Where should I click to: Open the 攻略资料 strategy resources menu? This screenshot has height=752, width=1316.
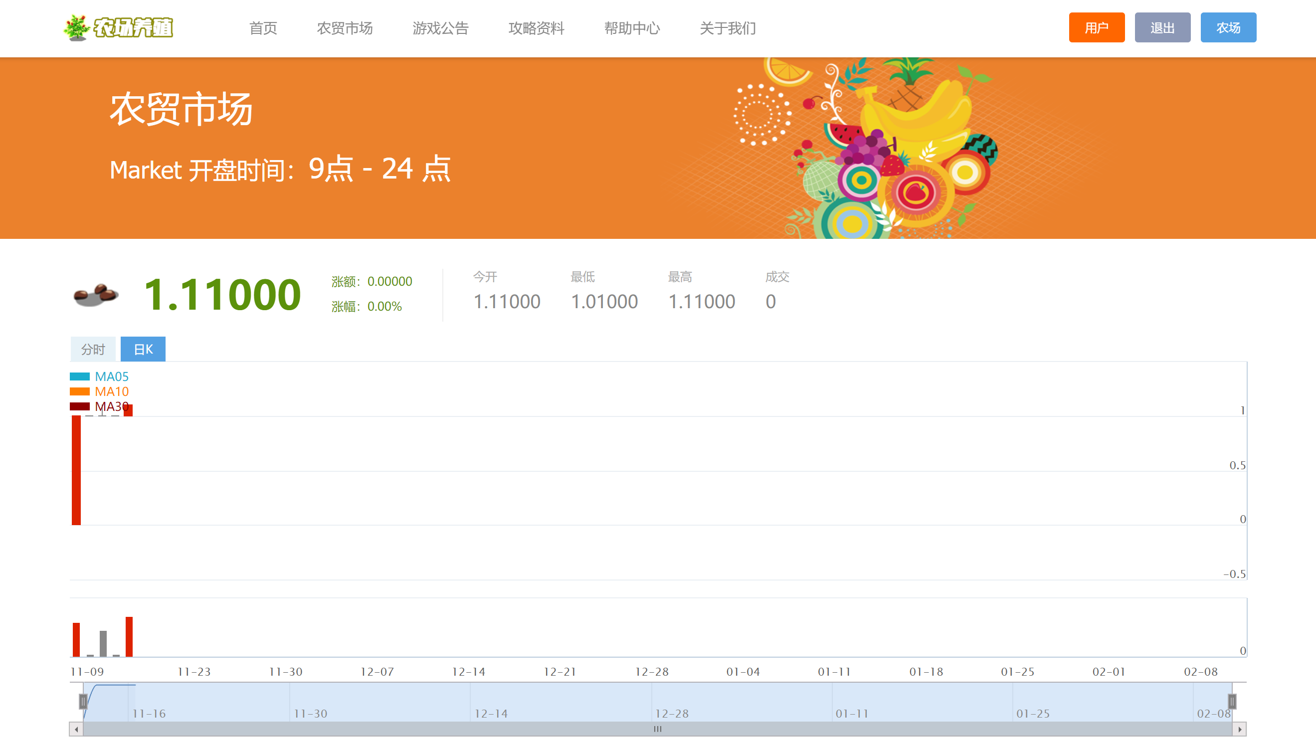(534, 28)
